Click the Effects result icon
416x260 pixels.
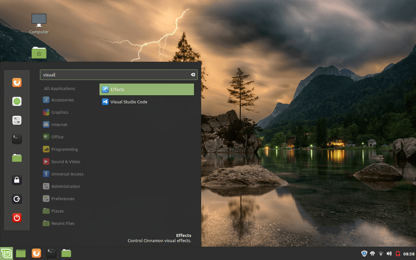point(105,89)
